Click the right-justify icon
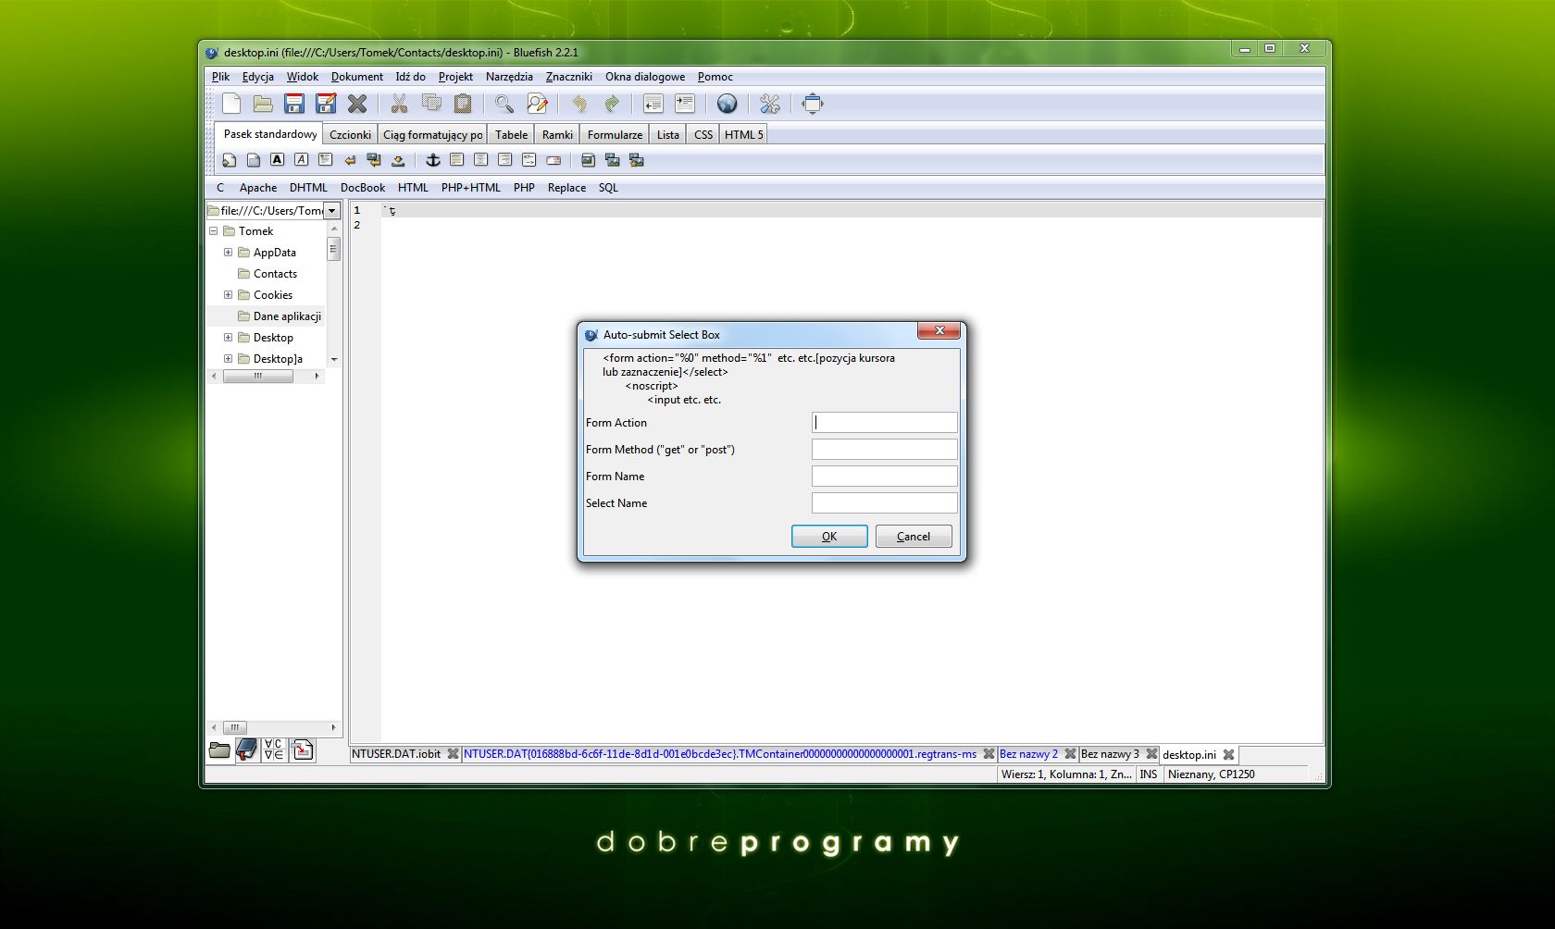Viewport: 1555px width, 929px height. [x=504, y=160]
